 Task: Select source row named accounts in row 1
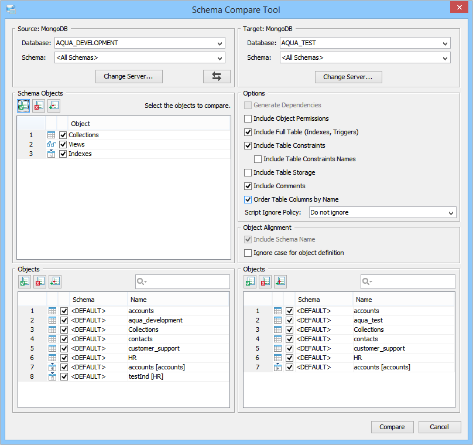click(124, 311)
